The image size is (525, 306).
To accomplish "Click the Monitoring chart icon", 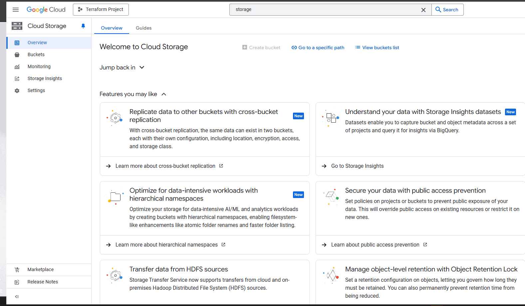I will pyautogui.click(x=17, y=67).
